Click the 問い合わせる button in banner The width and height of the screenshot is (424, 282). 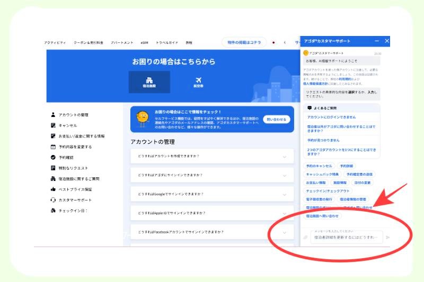[276, 119]
